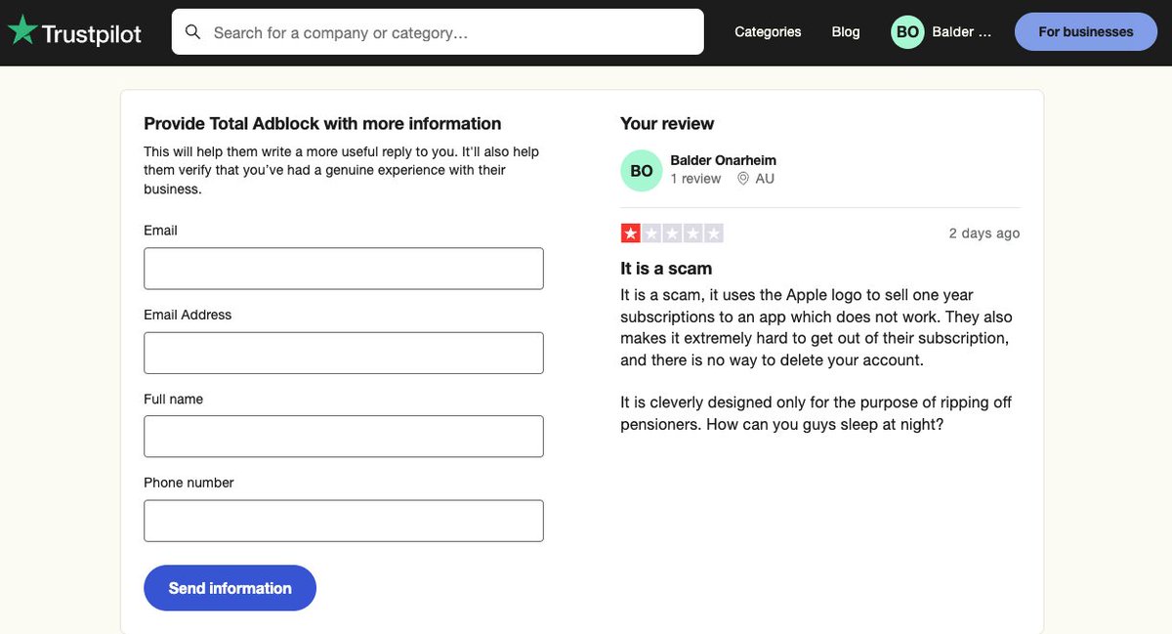
Task: Click the For businesses button
Action: [x=1086, y=32]
